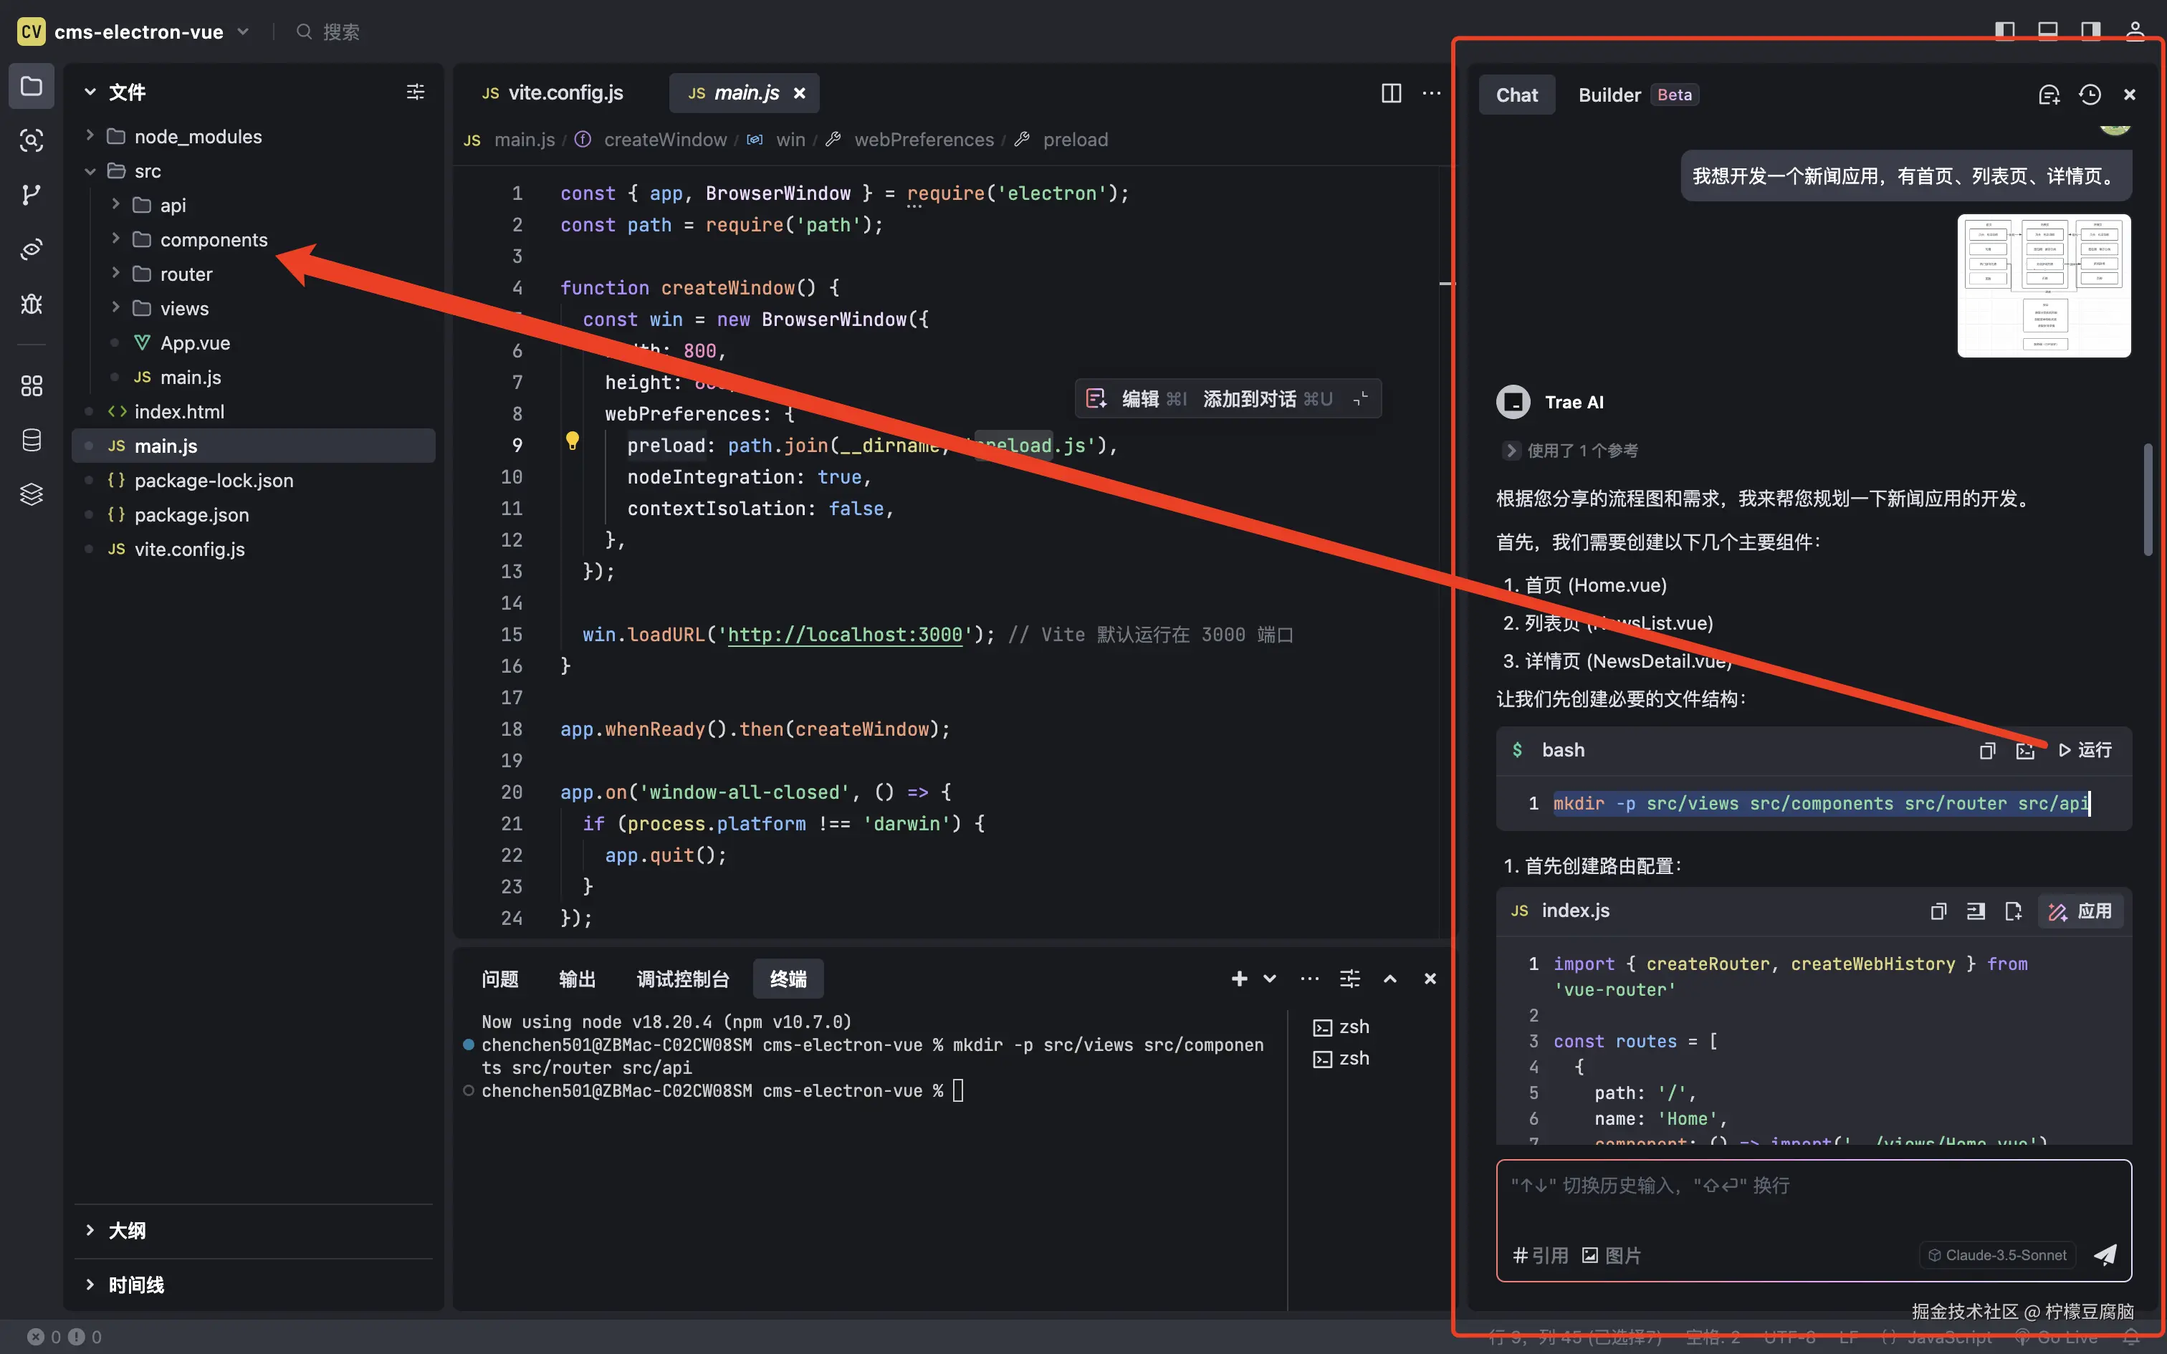Toggle the left sidebar layout button
The width and height of the screenshot is (2167, 1354).
2005,32
